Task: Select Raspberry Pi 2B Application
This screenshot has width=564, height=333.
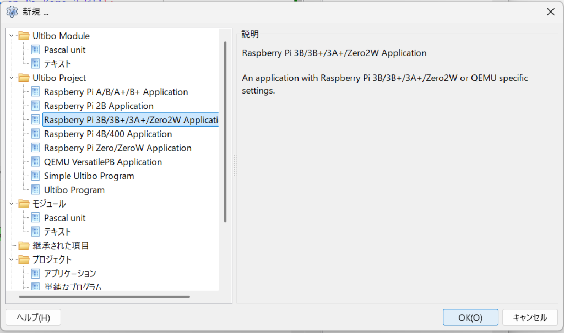Action: click(x=99, y=106)
